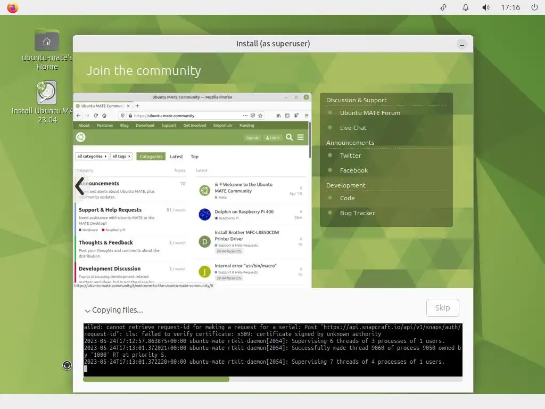Viewport: 545px width, 409px height.
Task: Click the forum search magnifier icon
Action: coord(289,137)
